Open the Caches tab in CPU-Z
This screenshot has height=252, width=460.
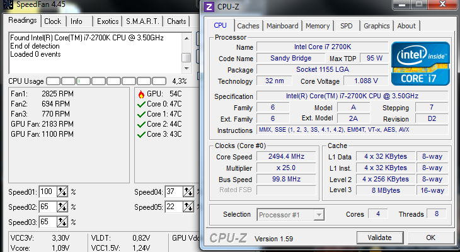pyautogui.click(x=248, y=26)
